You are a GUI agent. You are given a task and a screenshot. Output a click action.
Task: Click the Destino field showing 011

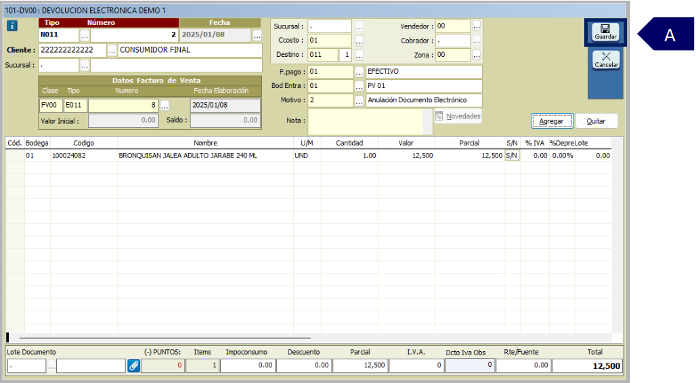click(323, 55)
